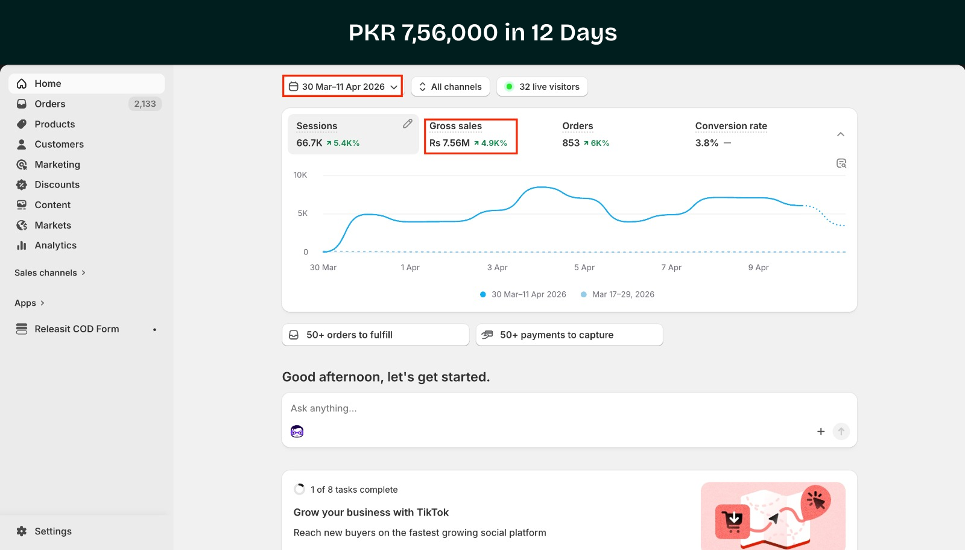Screen dimensions: 965x550
Task: Expand Sales channels in the sidebar
Action: click(x=50, y=273)
